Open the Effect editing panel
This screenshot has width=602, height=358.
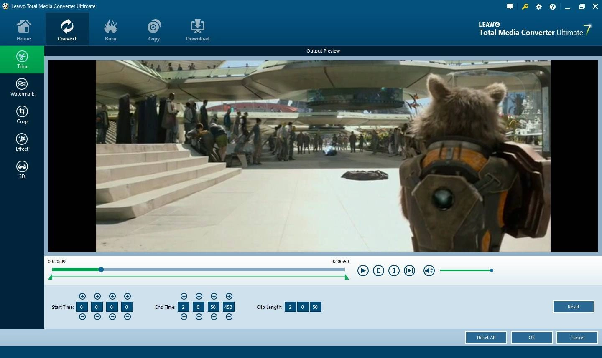22,142
